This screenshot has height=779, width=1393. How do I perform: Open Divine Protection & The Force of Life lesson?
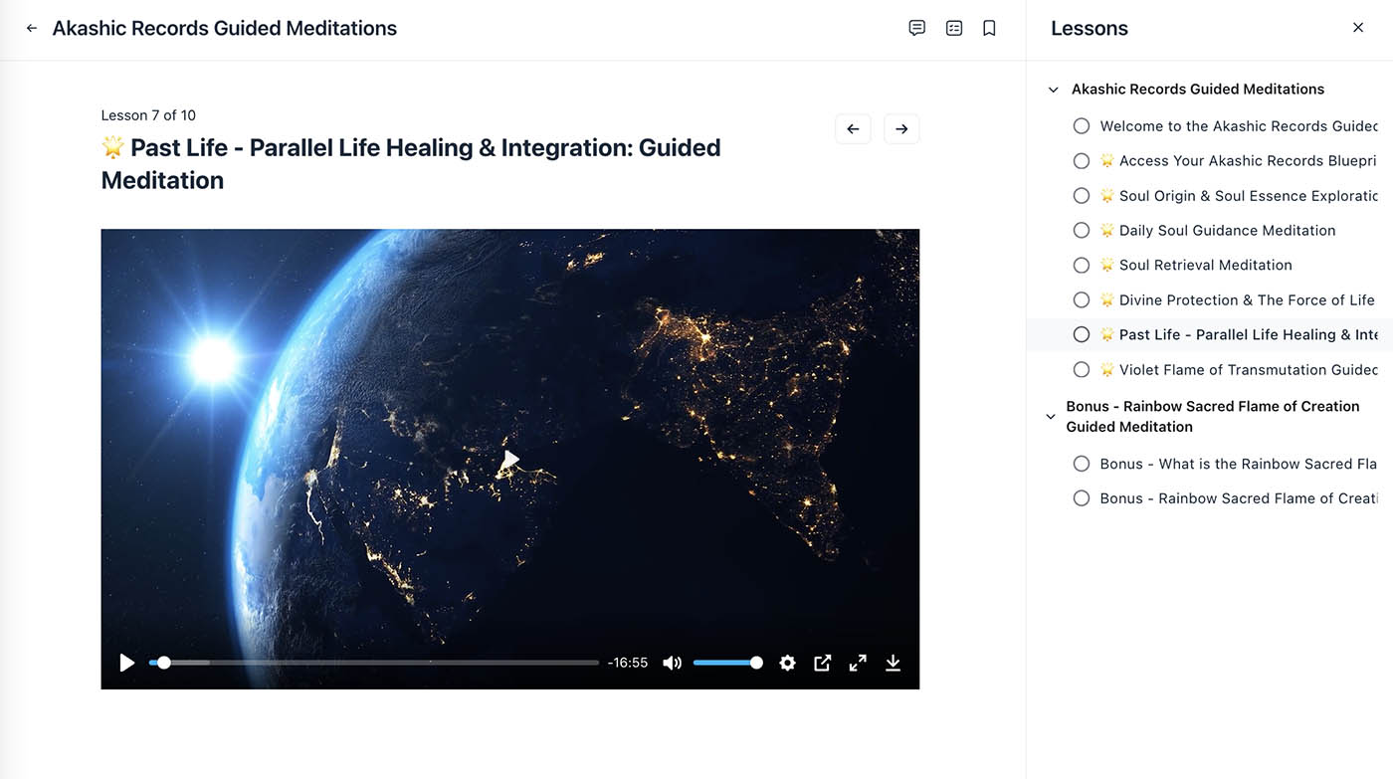(x=1246, y=299)
